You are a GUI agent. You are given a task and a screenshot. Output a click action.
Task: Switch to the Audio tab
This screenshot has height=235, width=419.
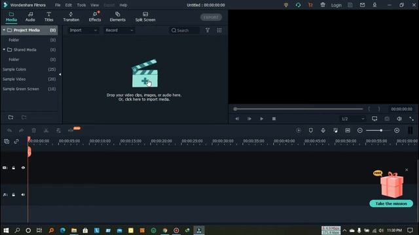30,16
